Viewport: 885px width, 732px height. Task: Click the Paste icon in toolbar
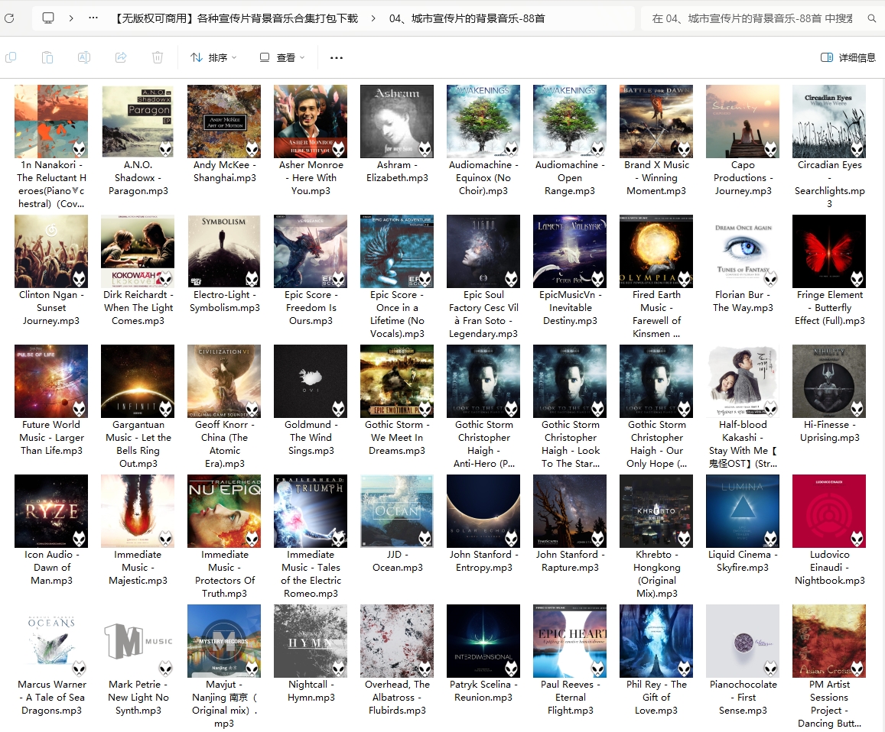click(x=47, y=57)
